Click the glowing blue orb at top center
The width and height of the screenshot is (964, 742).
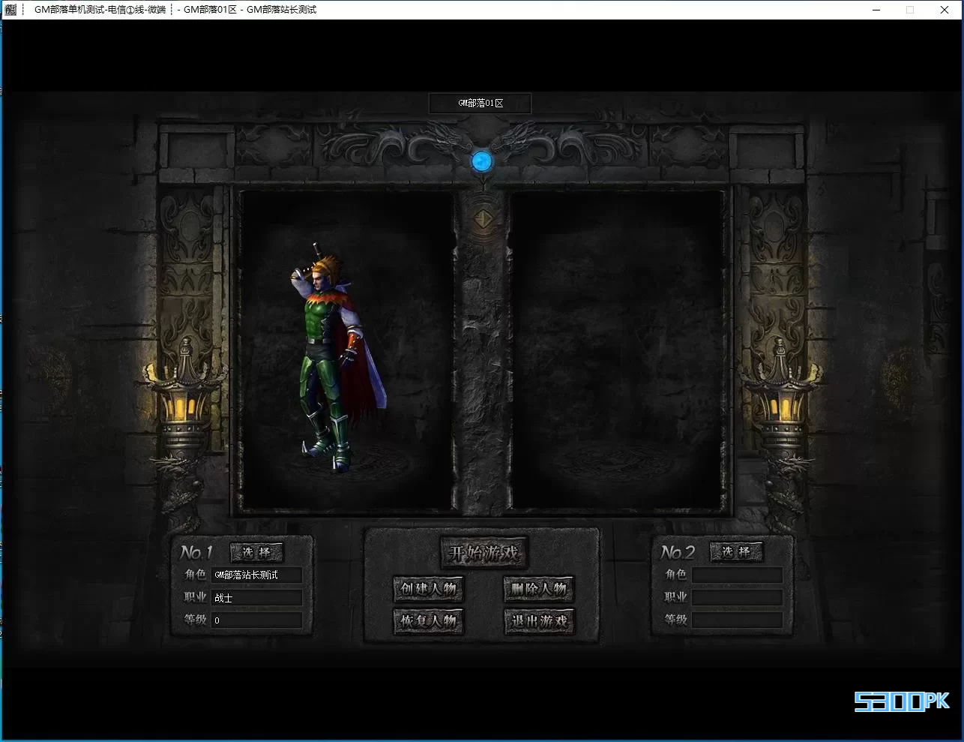[x=481, y=161]
